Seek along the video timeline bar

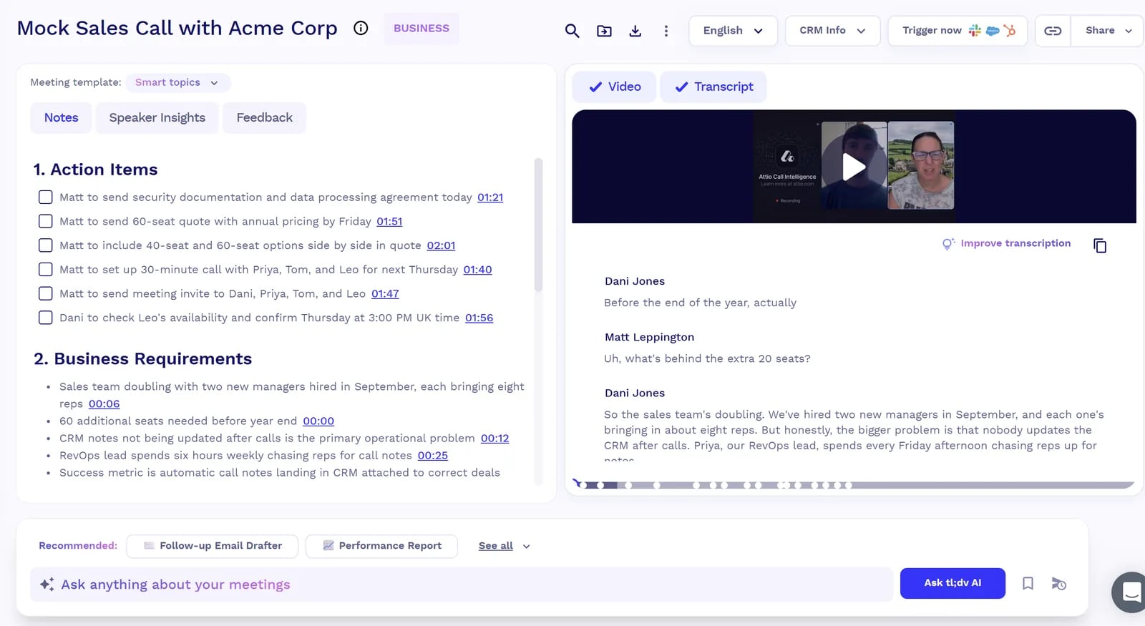coord(854,485)
